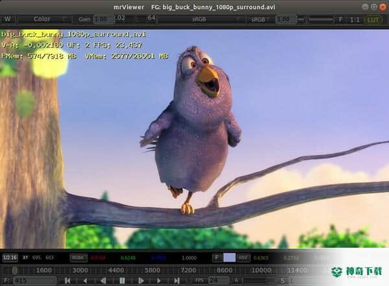Click the F button beside 1:1
Viewport: 389px width, 286px height.
pos(340,19)
